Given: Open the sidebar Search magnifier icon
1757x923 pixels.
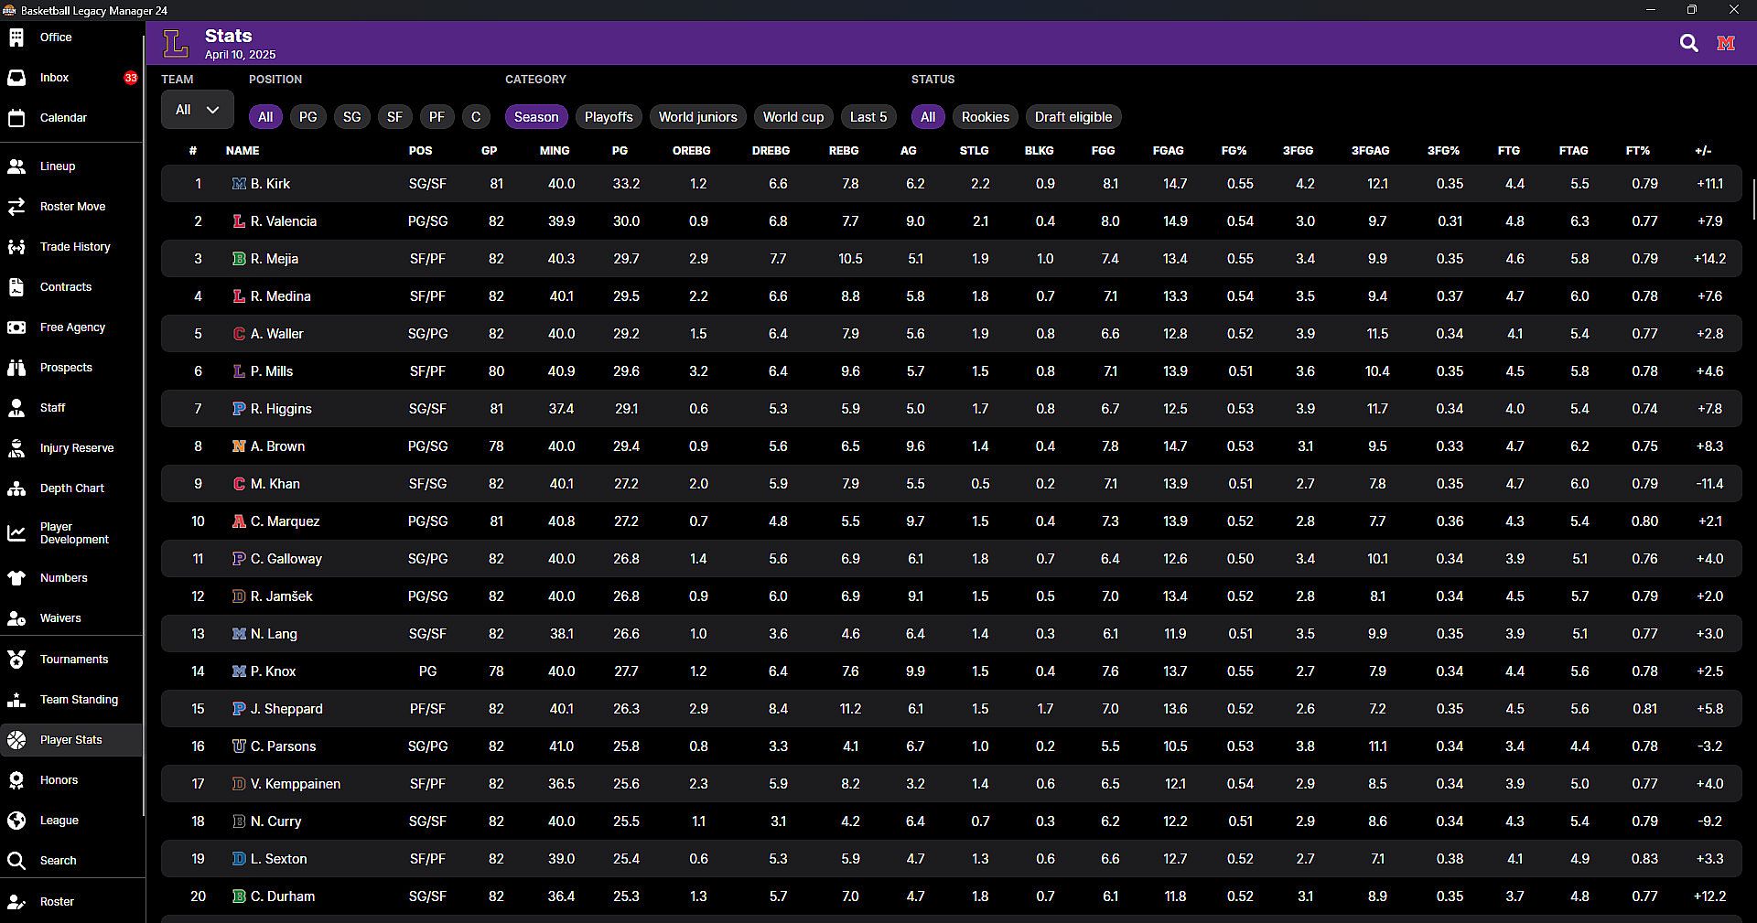Looking at the screenshot, I should pyautogui.click(x=16, y=861).
